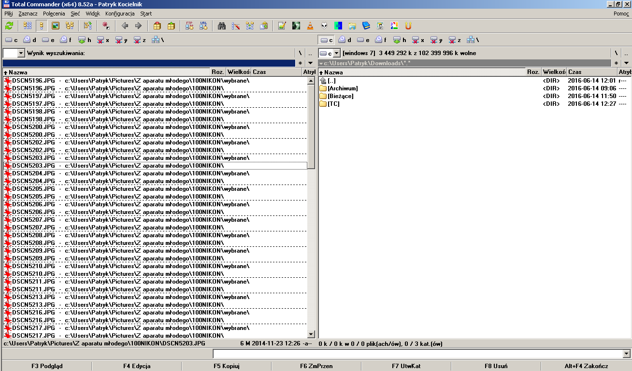Click F5 Kopiuj button
632x371 pixels.
tap(227, 366)
